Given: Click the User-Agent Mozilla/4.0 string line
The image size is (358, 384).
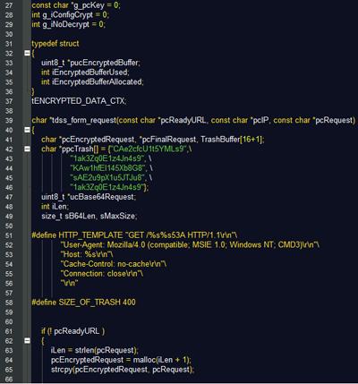Looking at the screenshot, I should pos(190,244).
